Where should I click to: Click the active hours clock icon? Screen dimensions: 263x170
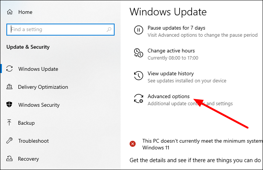click(x=139, y=53)
